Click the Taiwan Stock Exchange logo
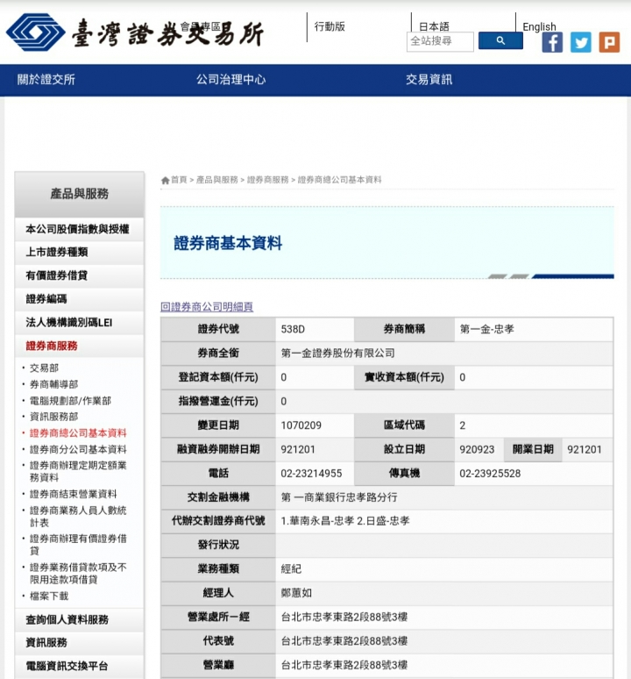The height and width of the screenshot is (679, 631). tap(134, 33)
